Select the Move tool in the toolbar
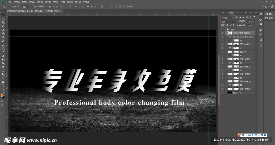The width and height of the screenshot is (275, 145). click(3, 15)
